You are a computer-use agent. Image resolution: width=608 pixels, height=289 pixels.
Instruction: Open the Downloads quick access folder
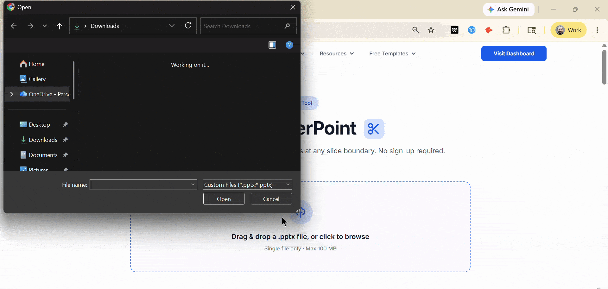click(x=43, y=140)
